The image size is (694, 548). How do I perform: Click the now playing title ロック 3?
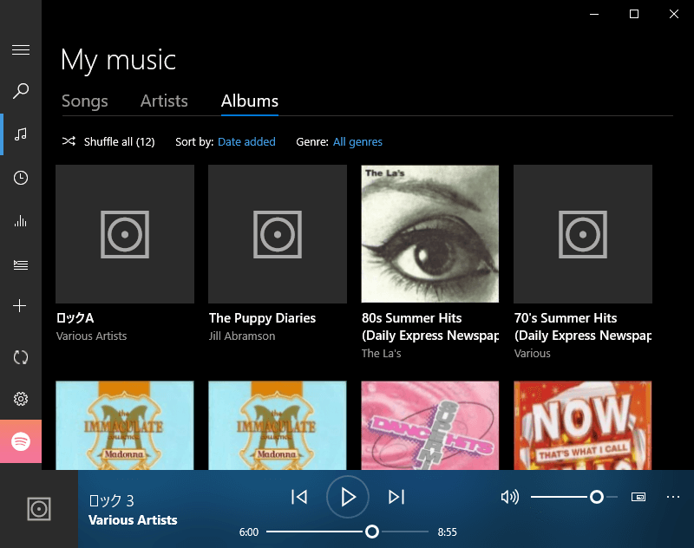coord(112,500)
